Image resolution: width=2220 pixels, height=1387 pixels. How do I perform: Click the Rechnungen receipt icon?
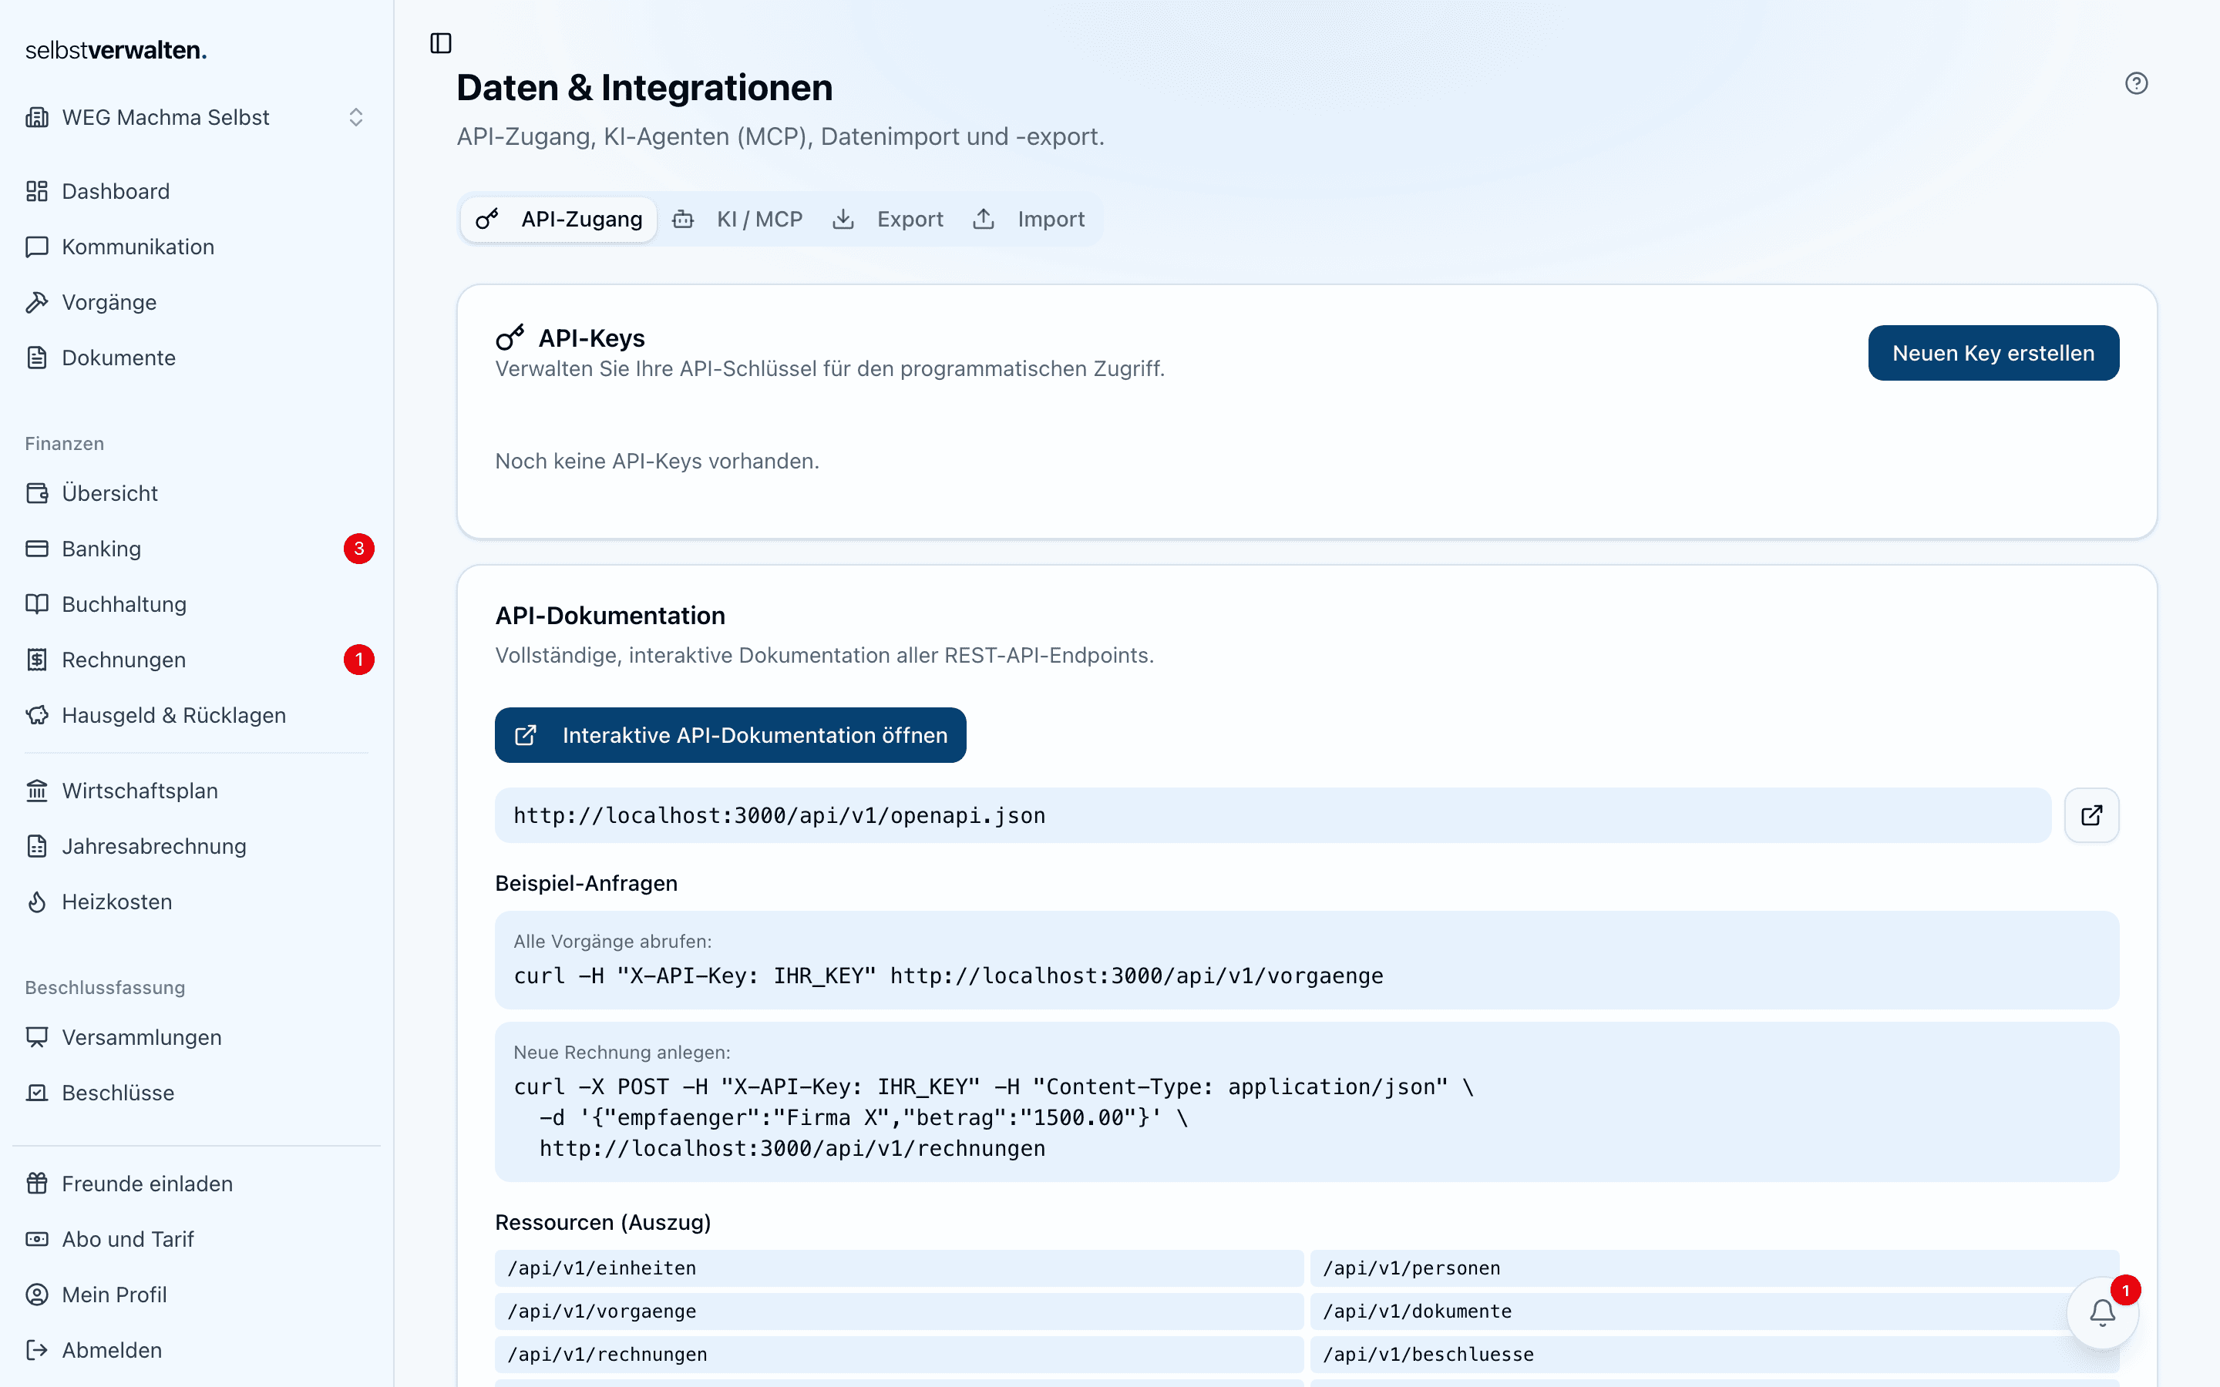pyautogui.click(x=37, y=660)
